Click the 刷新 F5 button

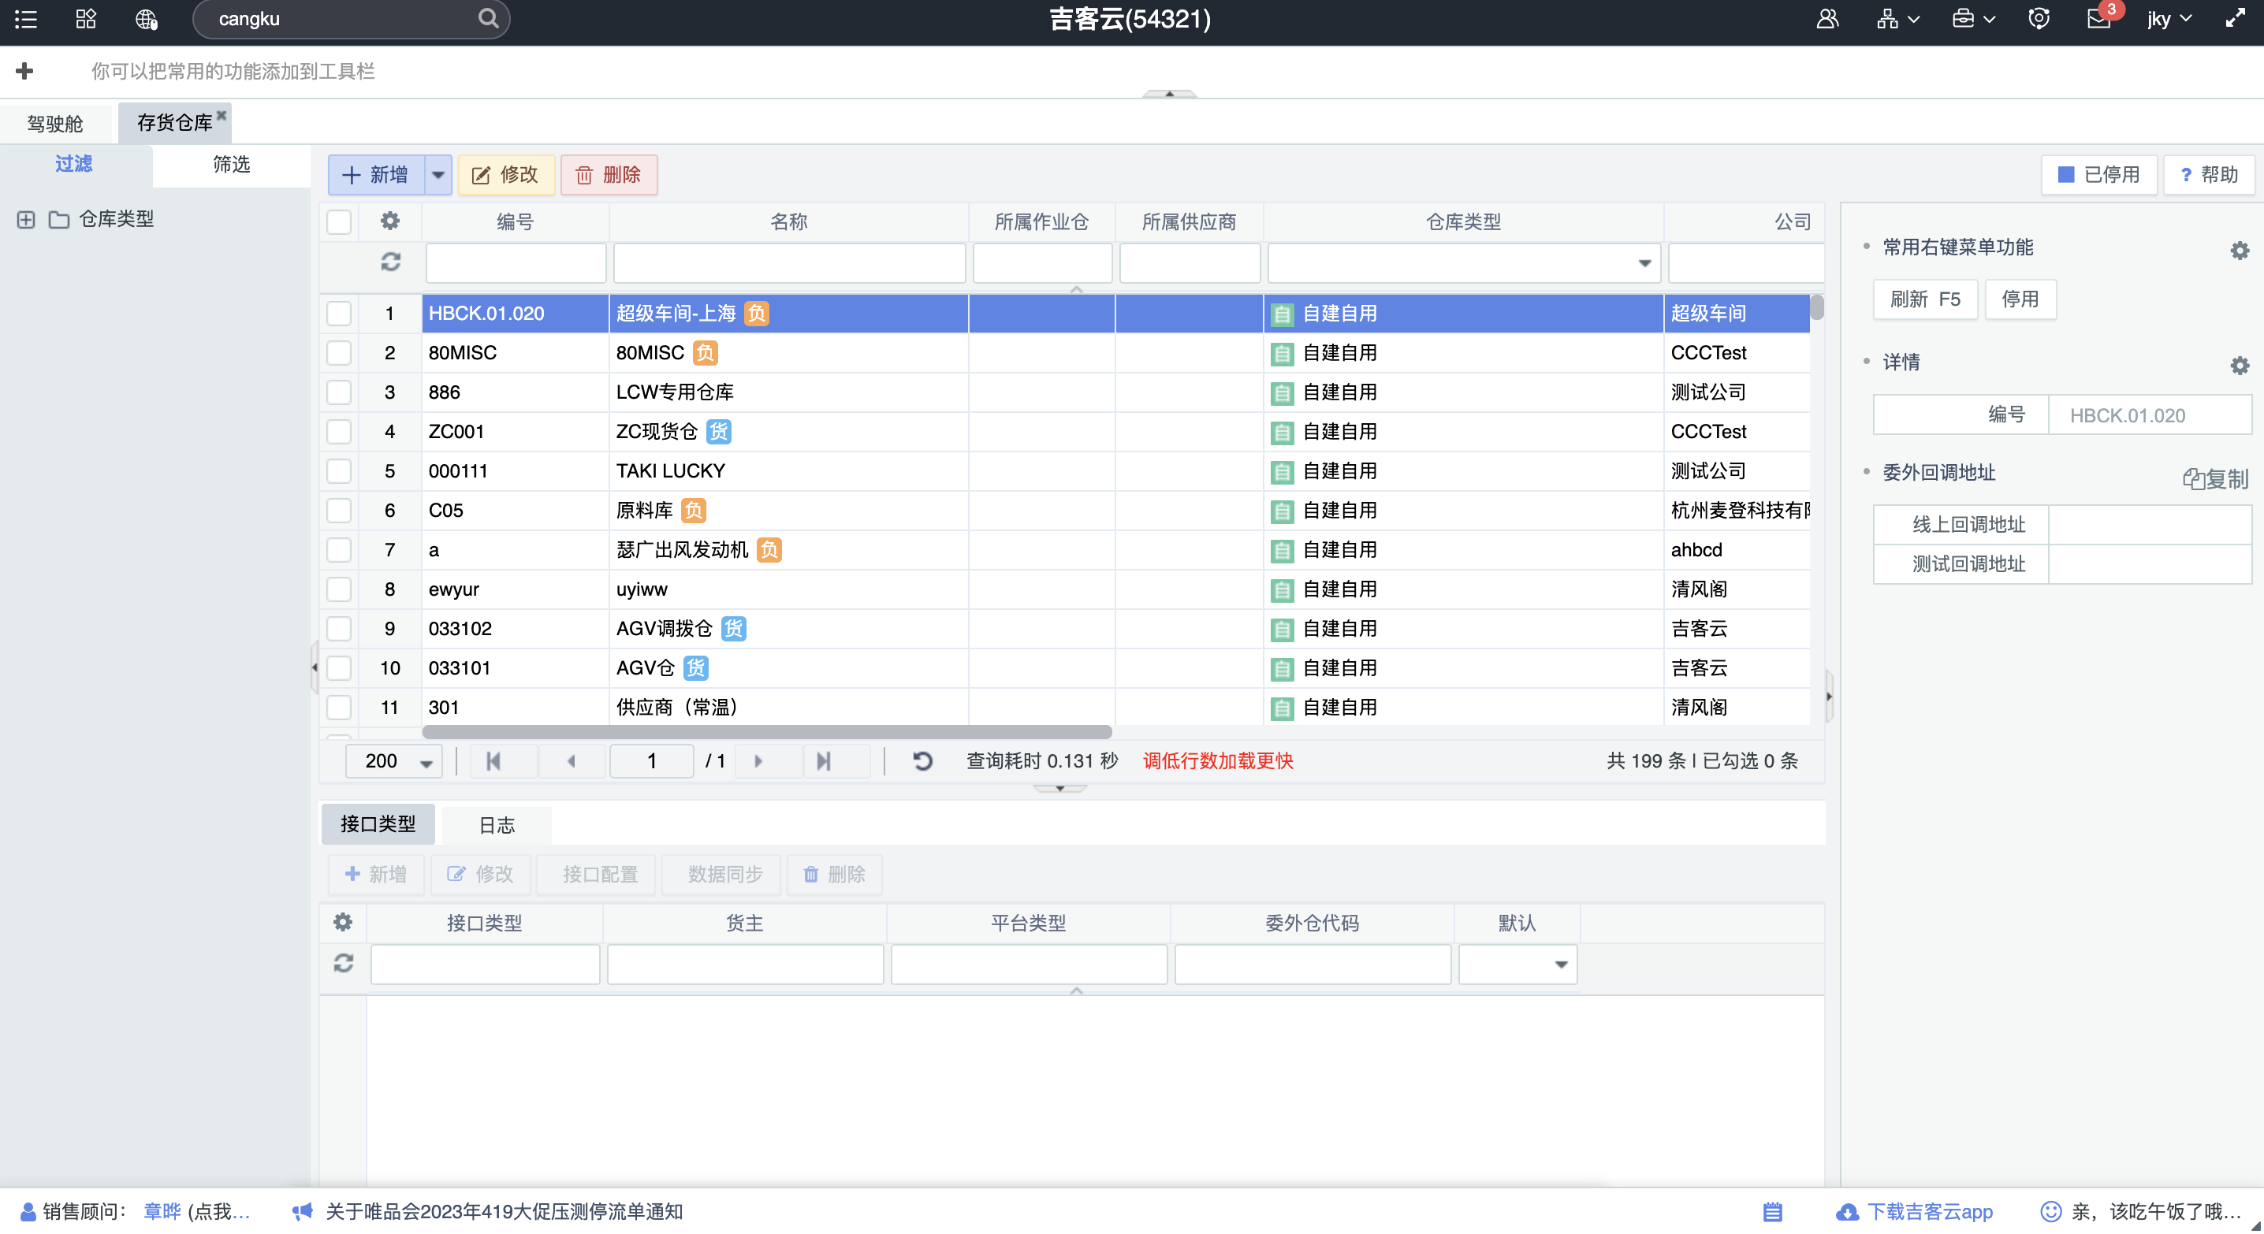pyautogui.click(x=1925, y=299)
